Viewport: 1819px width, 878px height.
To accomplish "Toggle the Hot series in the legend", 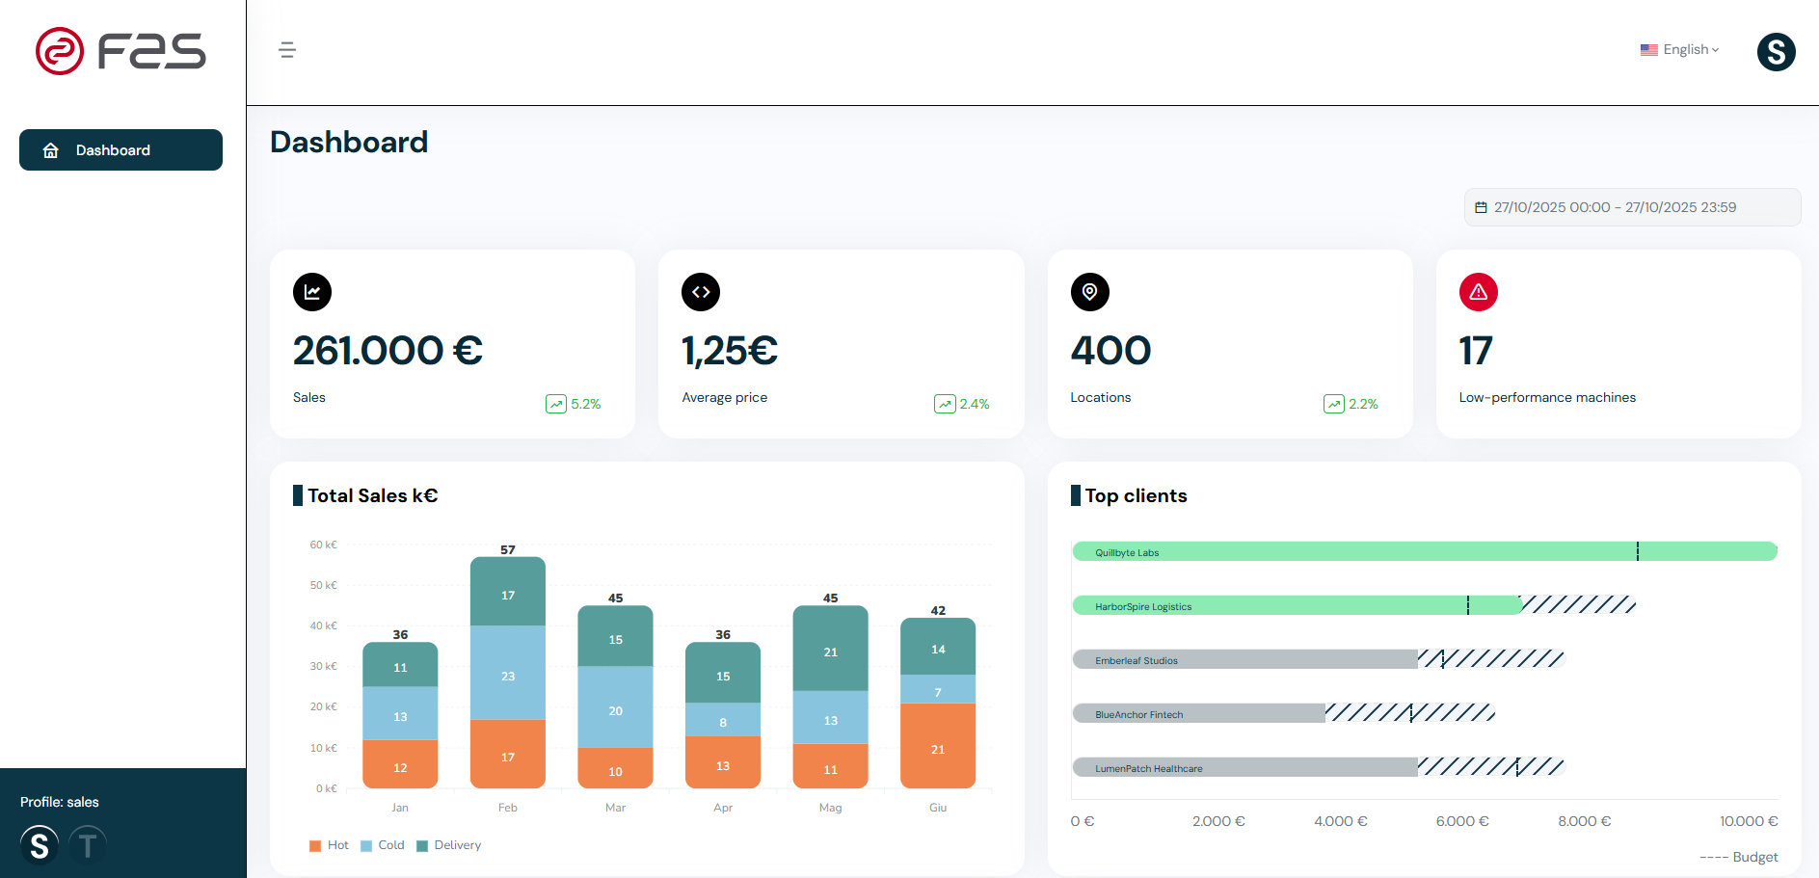I will (x=329, y=845).
